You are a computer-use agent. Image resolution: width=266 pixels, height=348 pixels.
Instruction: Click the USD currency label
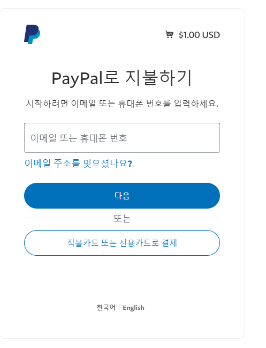click(211, 35)
